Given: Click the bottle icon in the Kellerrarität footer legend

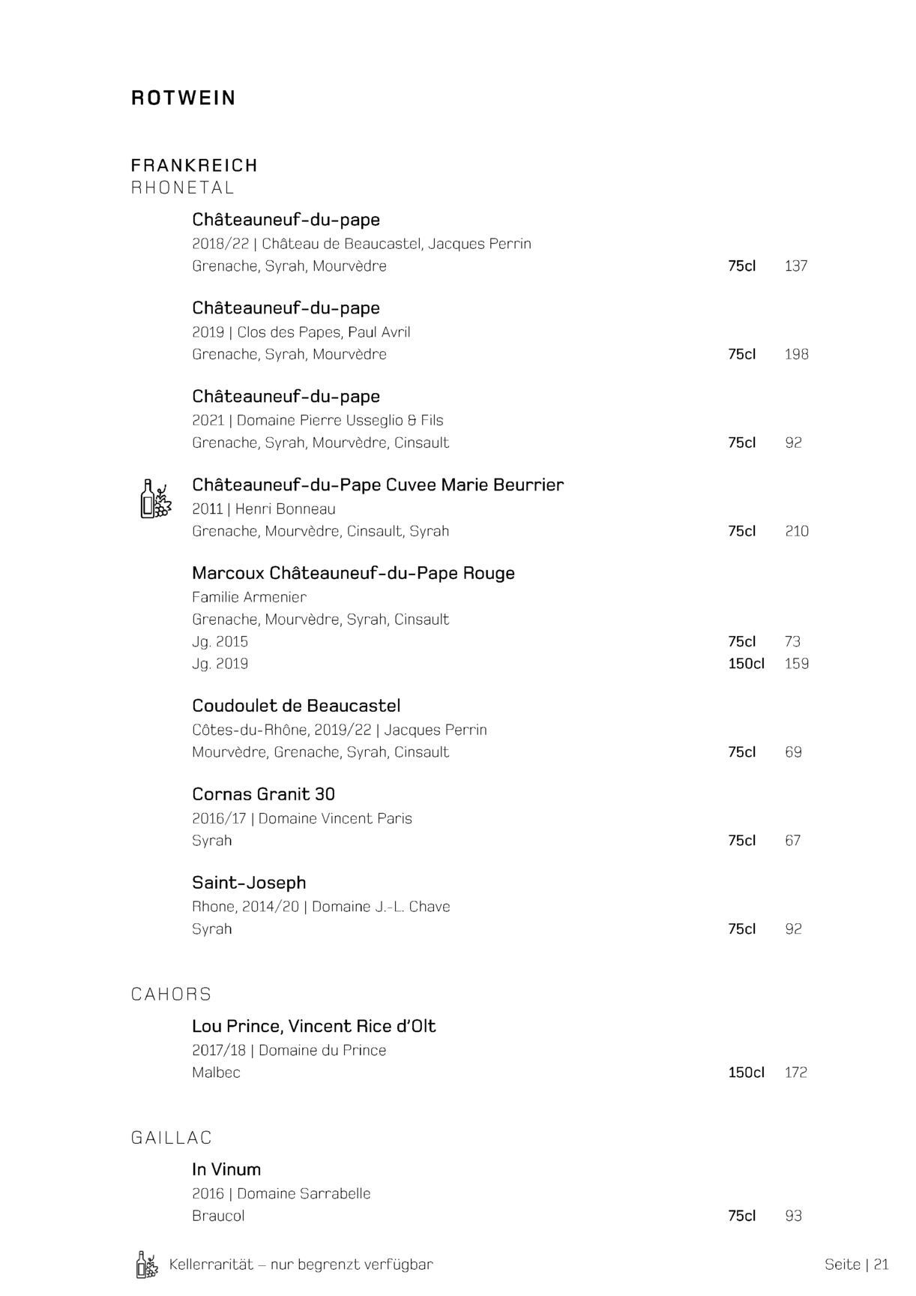Looking at the screenshot, I should (x=147, y=1264).
